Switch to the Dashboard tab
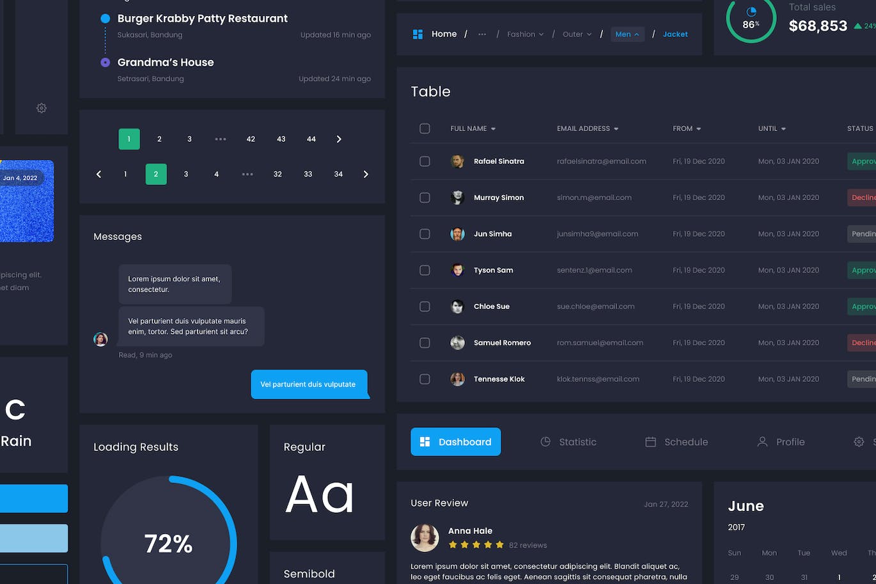 455,442
